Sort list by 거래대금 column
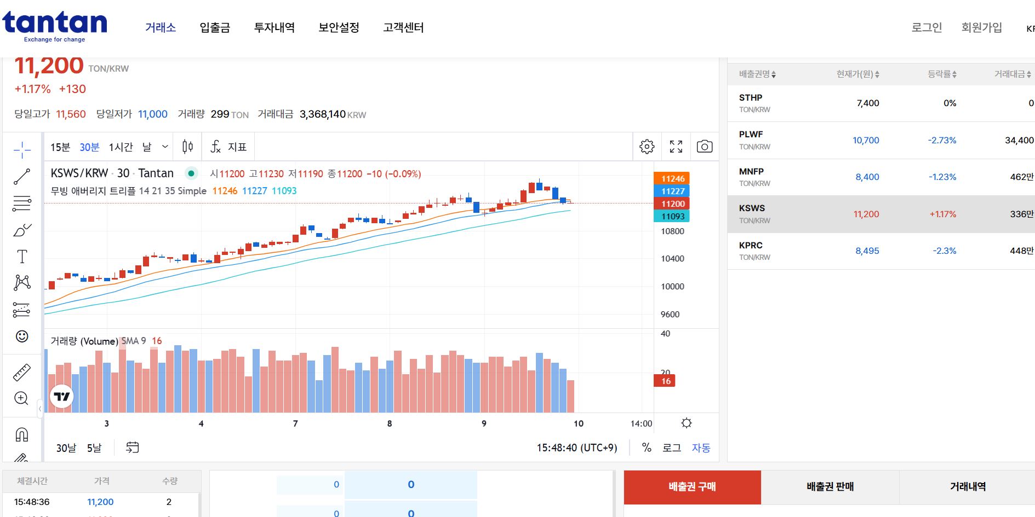The width and height of the screenshot is (1035, 517). tap(1013, 74)
